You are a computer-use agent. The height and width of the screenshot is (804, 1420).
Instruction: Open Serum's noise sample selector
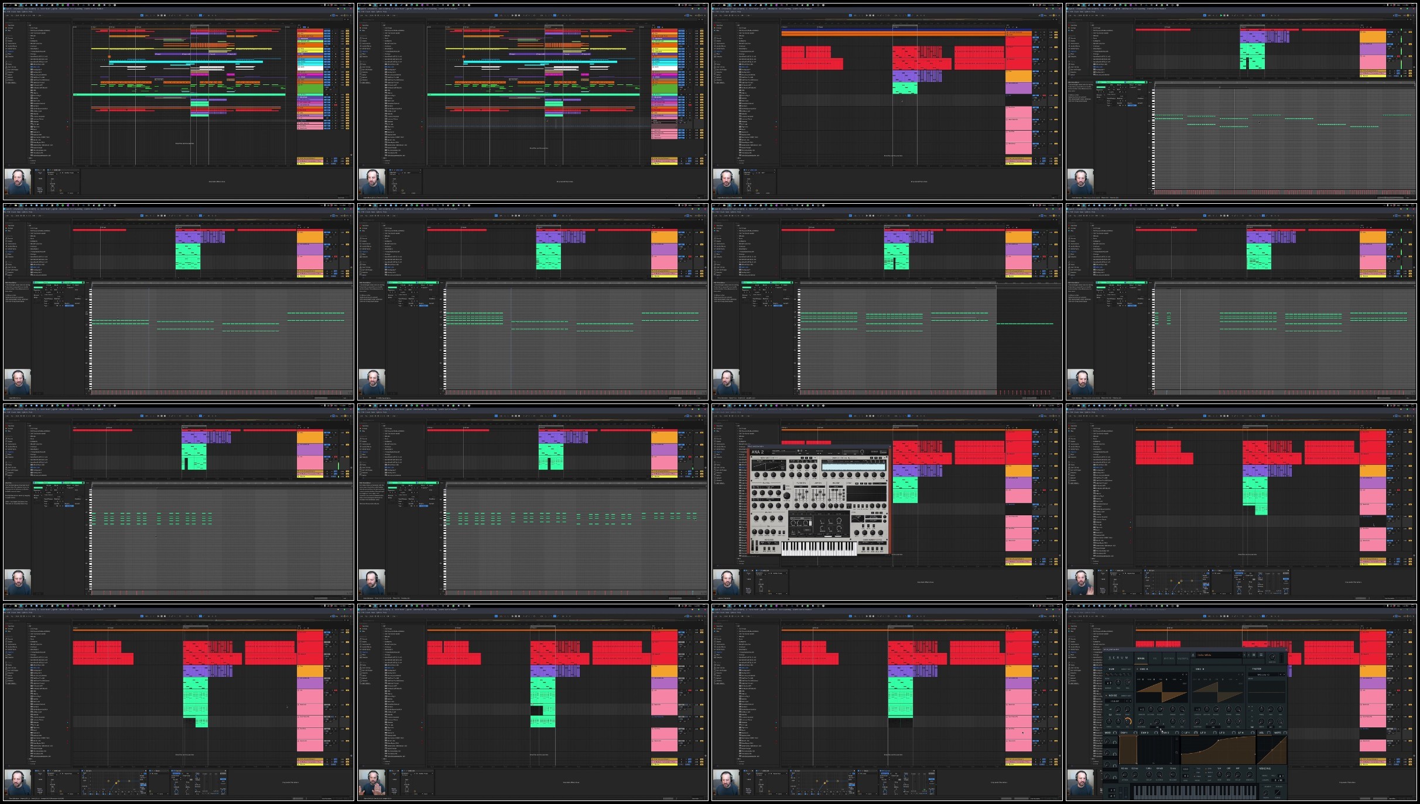[1115, 701]
